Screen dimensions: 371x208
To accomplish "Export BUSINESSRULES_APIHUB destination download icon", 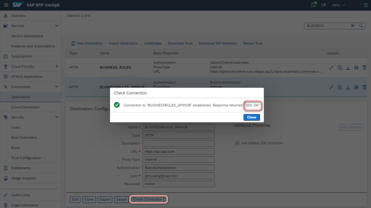I will tap(348, 87).
